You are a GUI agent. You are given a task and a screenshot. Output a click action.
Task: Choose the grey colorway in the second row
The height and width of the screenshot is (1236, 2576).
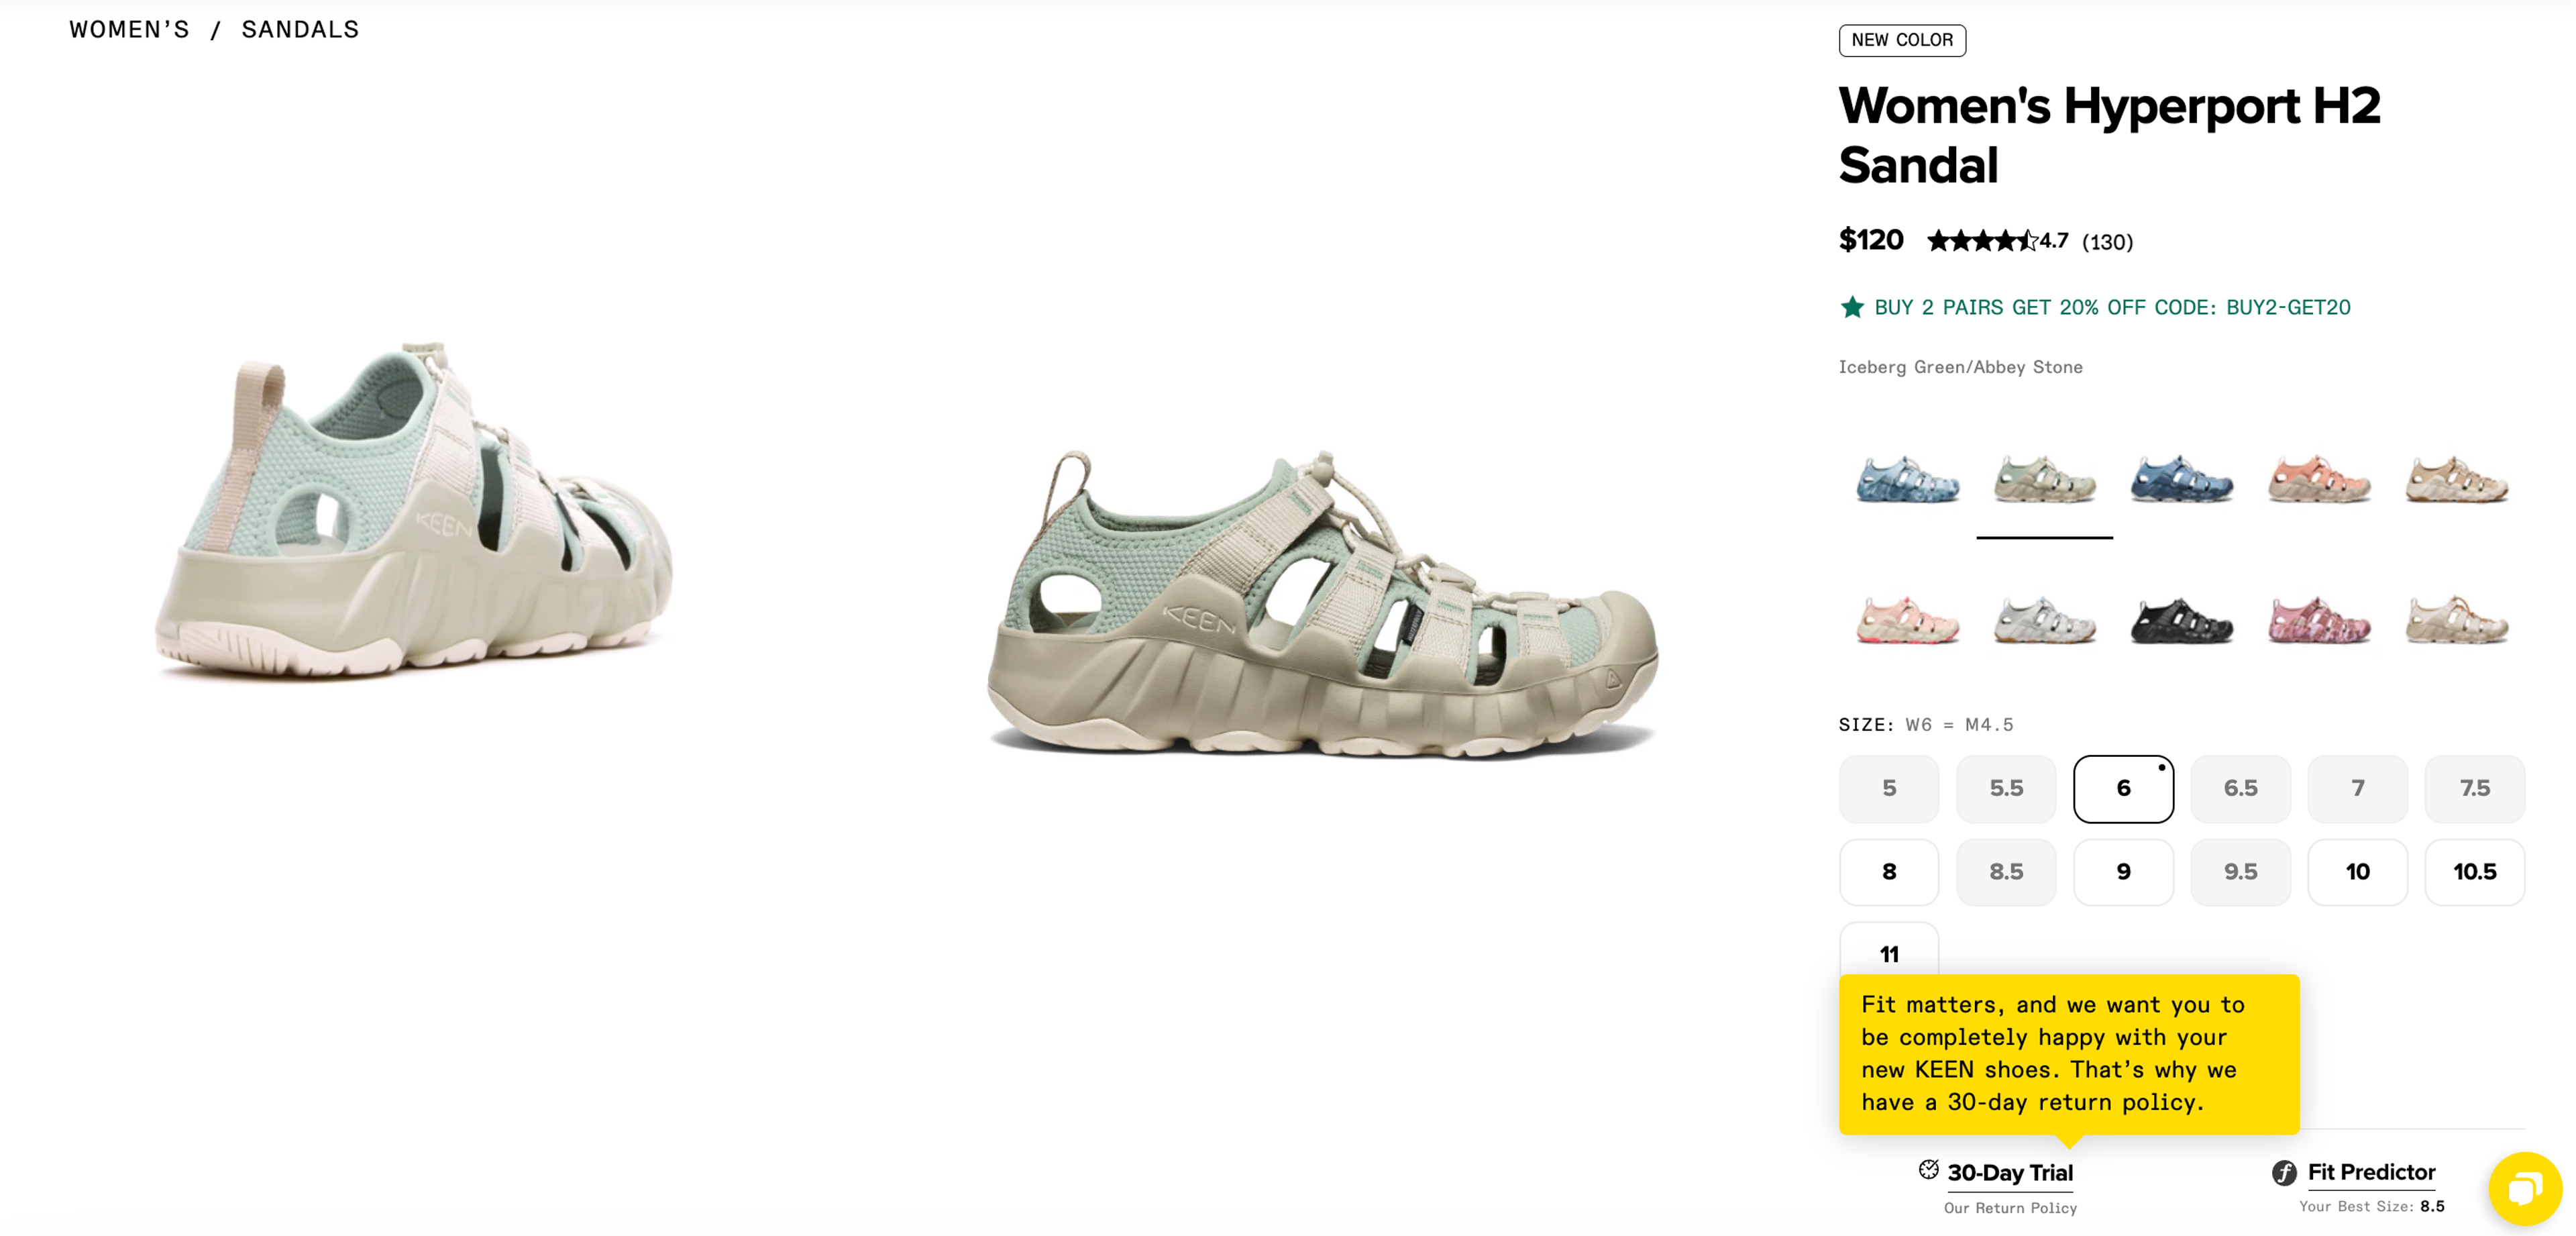click(x=2043, y=620)
